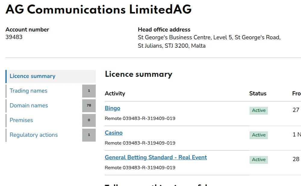
Task: Click the Regulatory actions count badge 1
Action: (89, 135)
